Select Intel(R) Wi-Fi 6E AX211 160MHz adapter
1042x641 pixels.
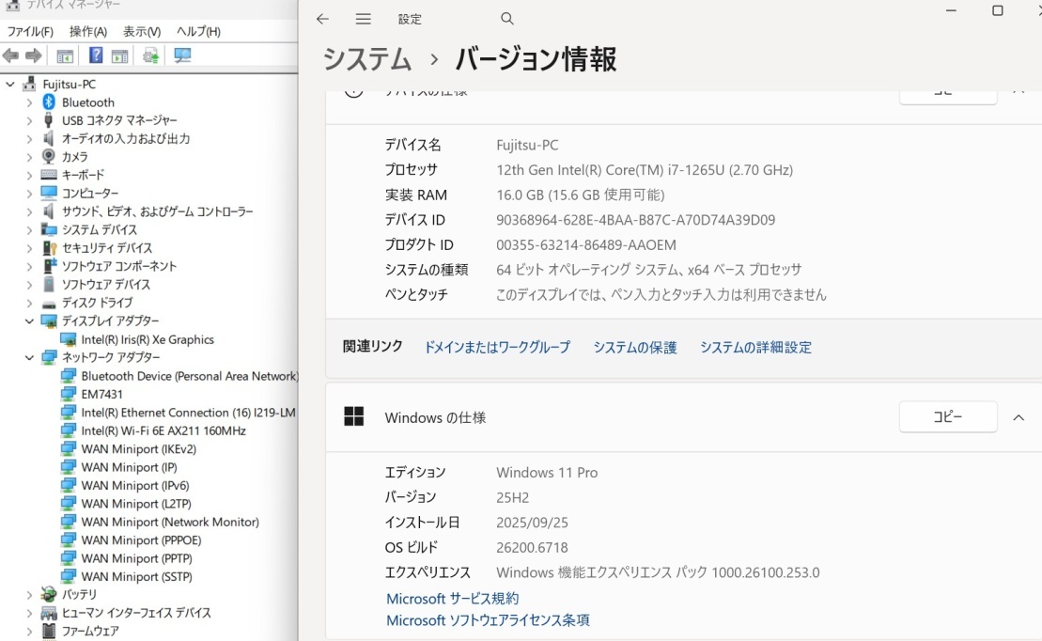click(163, 430)
